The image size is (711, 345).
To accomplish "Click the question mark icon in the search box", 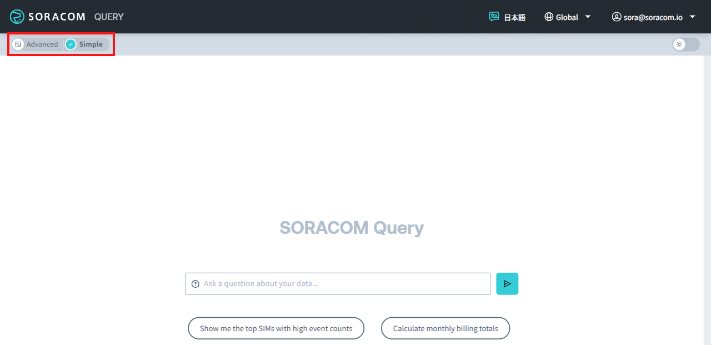I will coord(195,283).
